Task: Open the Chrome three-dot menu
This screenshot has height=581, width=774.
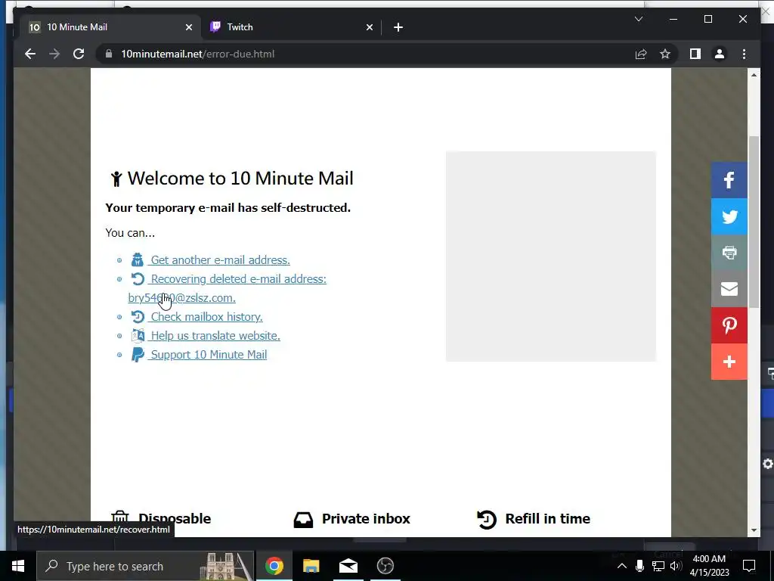Action: [x=744, y=54]
